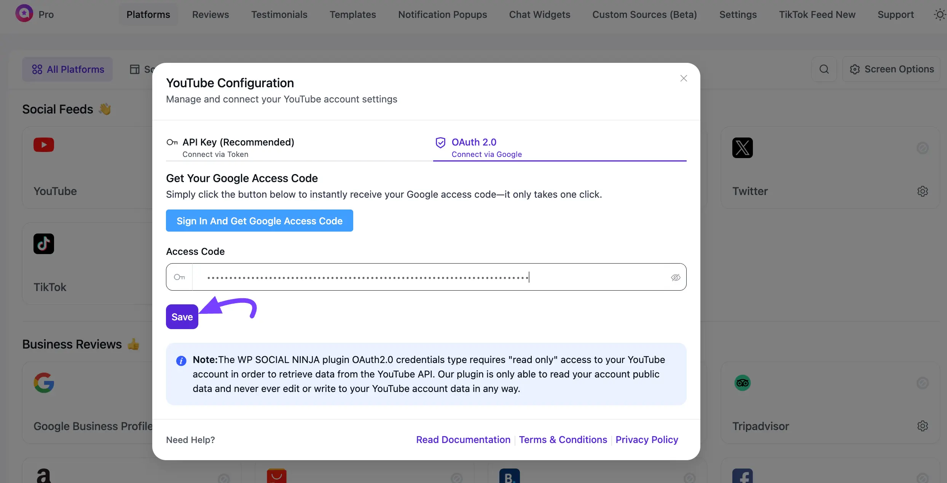Open the Settings menu item
947x483 pixels.
coord(738,14)
